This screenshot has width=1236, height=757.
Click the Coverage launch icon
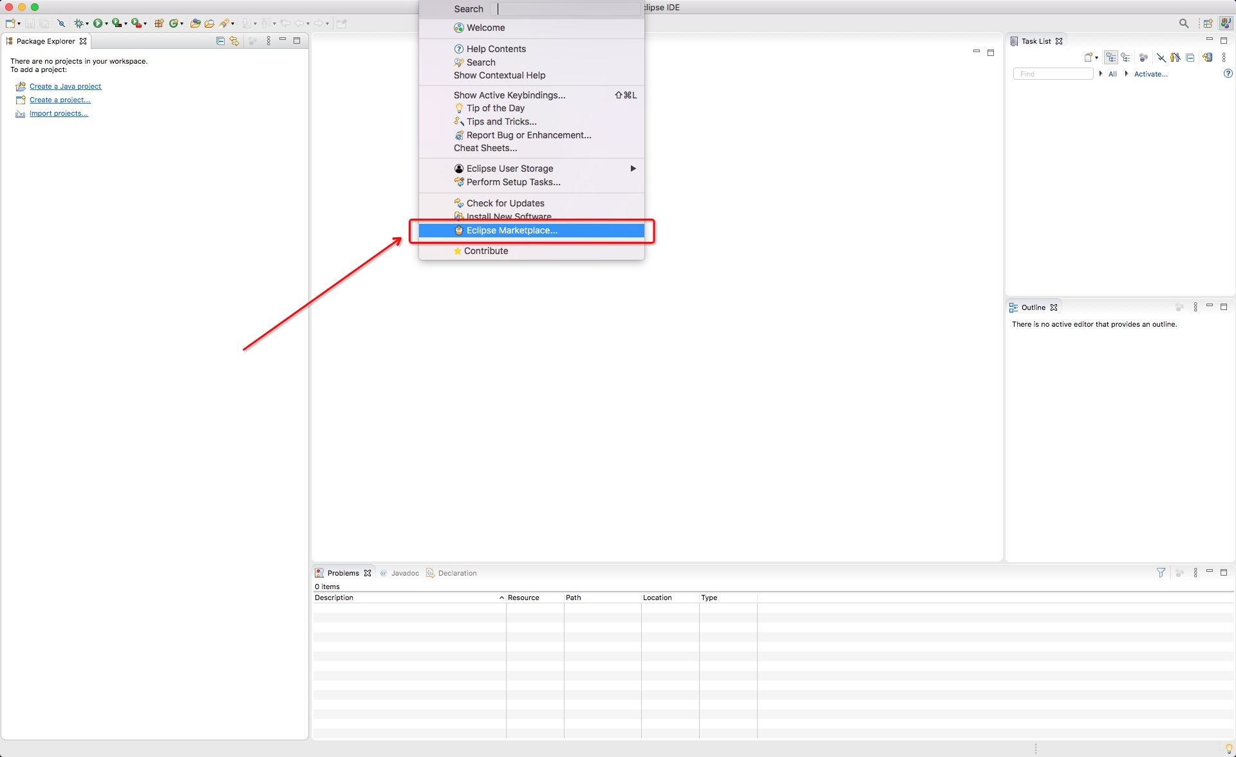click(x=117, y=23)
